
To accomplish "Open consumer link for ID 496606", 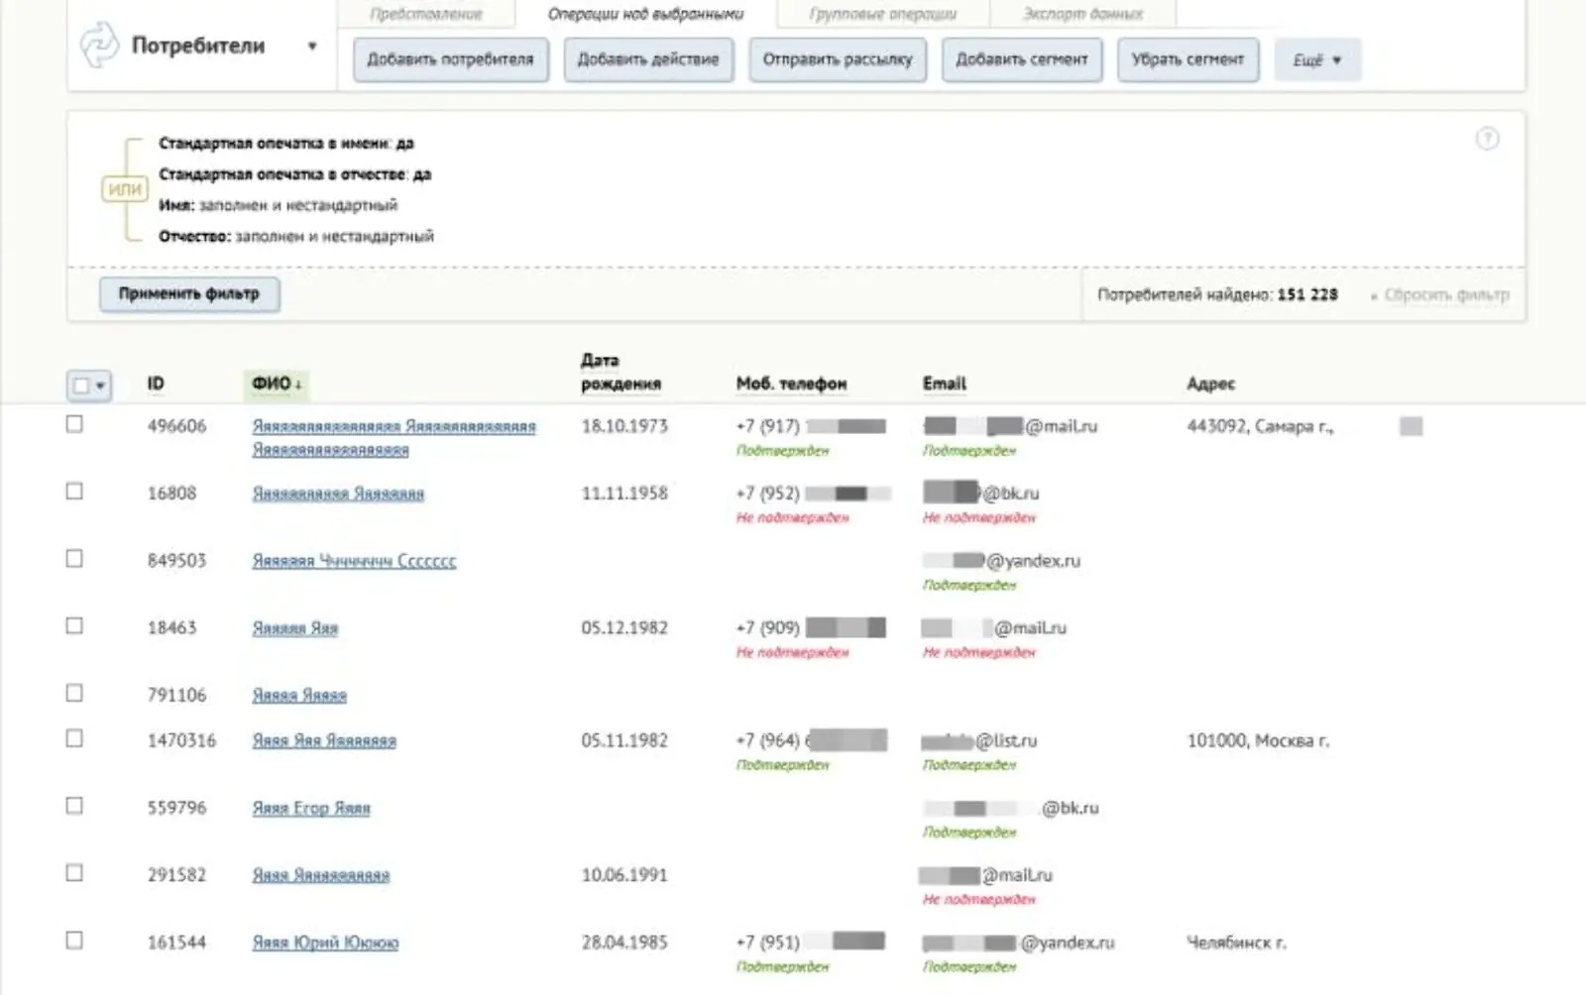I will (x=394, y=438).
